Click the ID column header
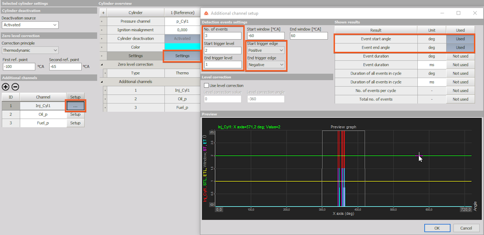 [11, 97]
